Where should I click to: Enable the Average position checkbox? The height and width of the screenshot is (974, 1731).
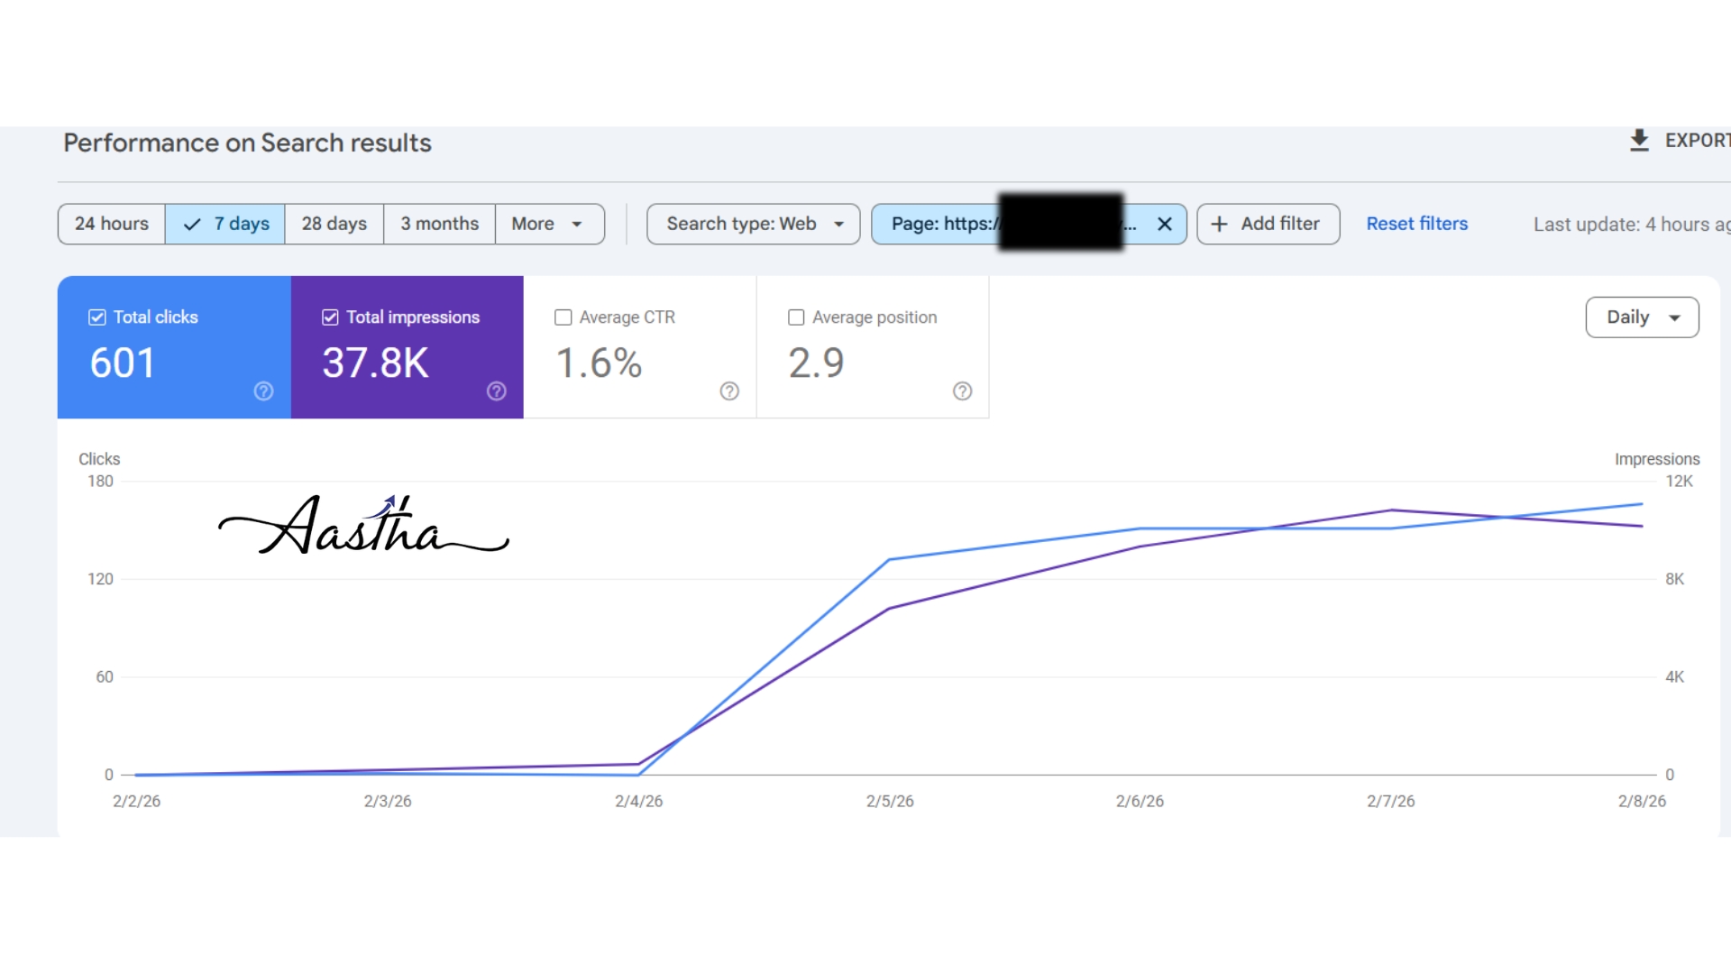pos(796,317)
